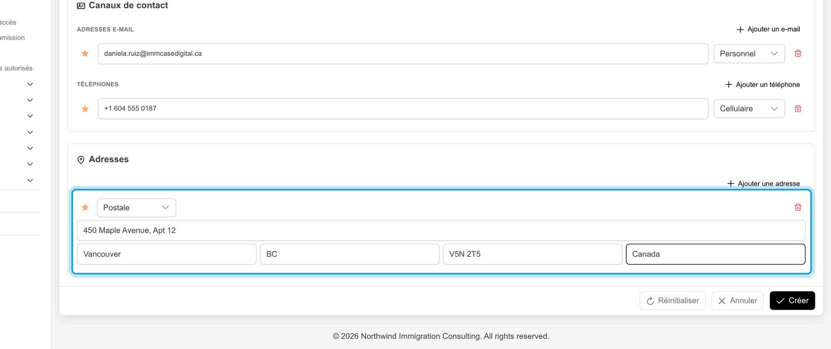Delete the phone number row
Screen dimensions: 831x349
pyautogui.click(x=798, y=108)
